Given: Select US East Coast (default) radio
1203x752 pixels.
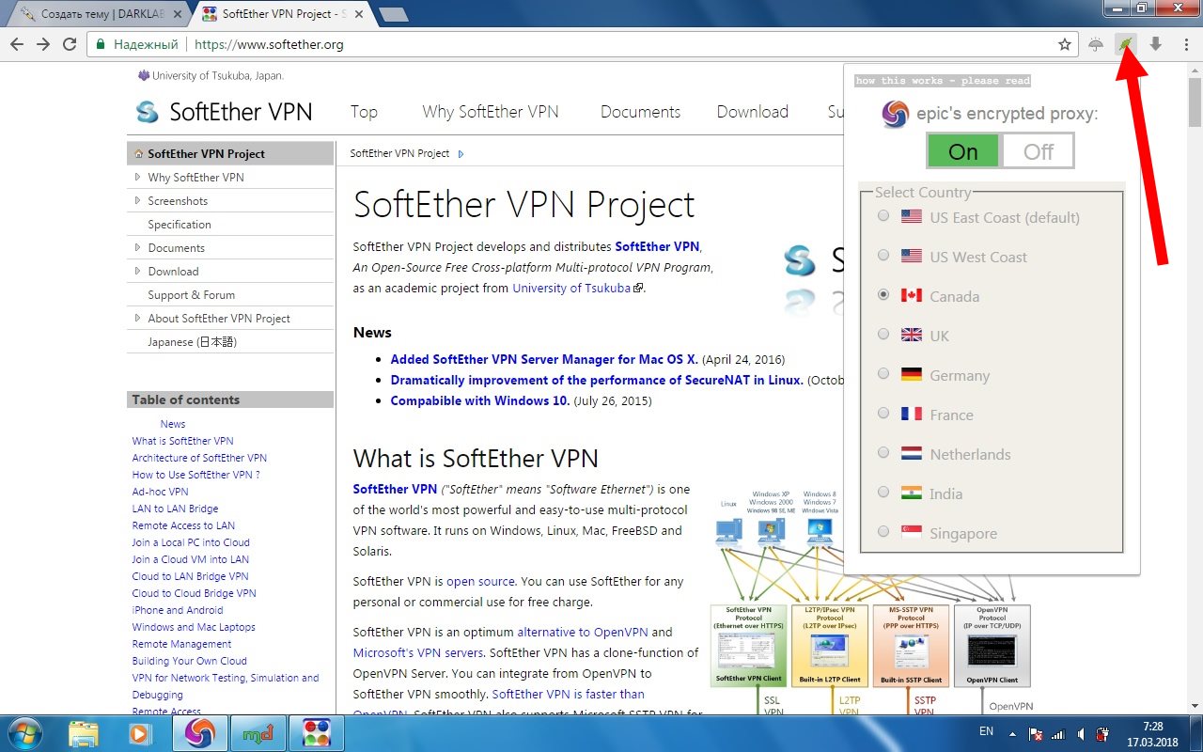Looking at the screenshot, I should [883, 216].
